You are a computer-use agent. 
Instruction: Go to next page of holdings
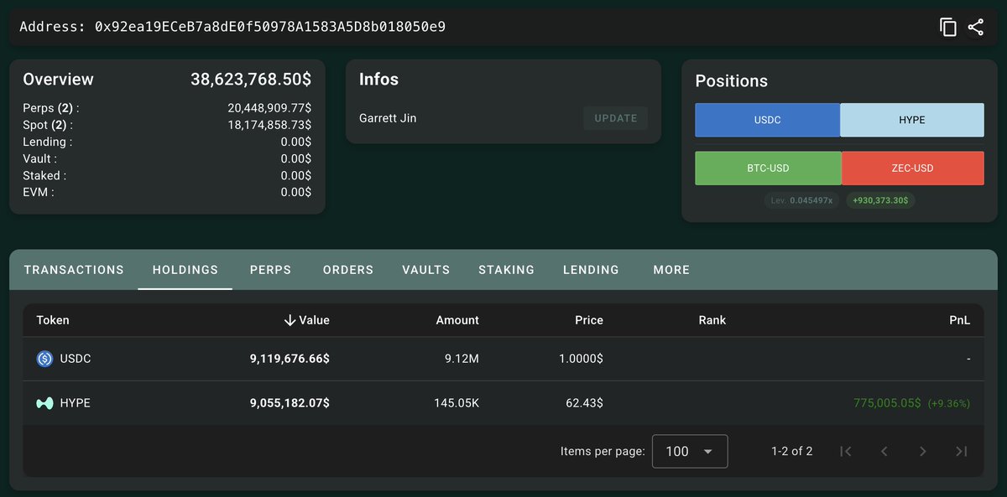click(x=922, y=451)
